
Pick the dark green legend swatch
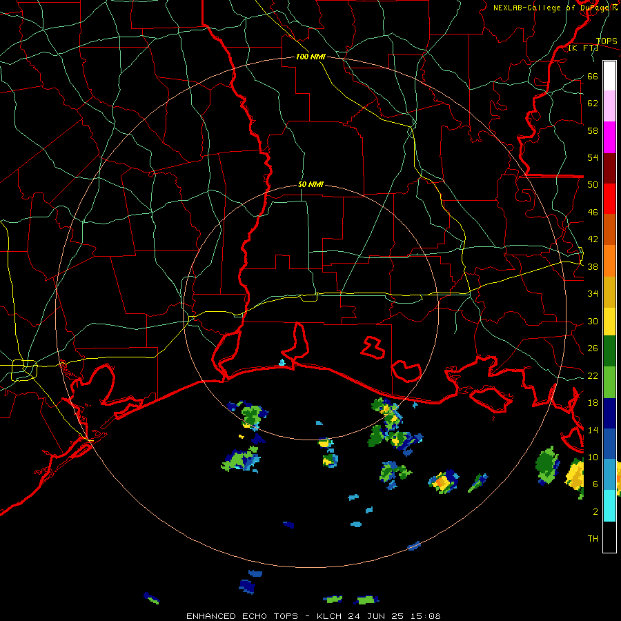click(x=609, y=351)
